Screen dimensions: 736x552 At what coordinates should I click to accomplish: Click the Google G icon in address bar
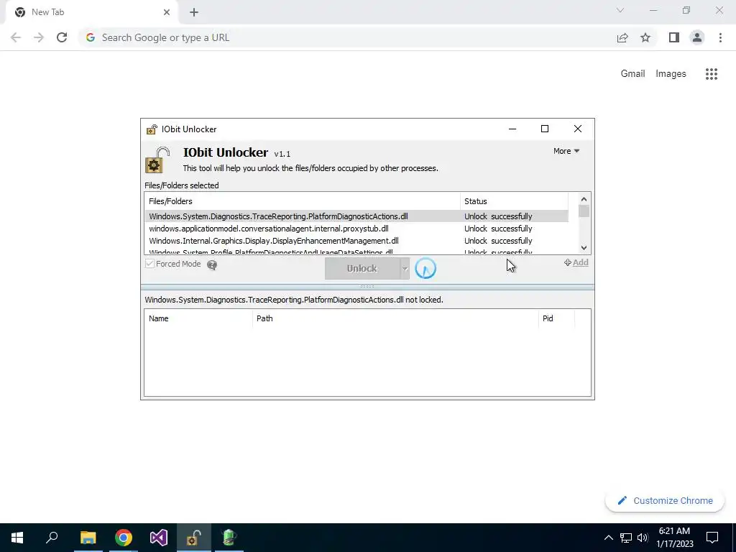click(x=91, y=37)
